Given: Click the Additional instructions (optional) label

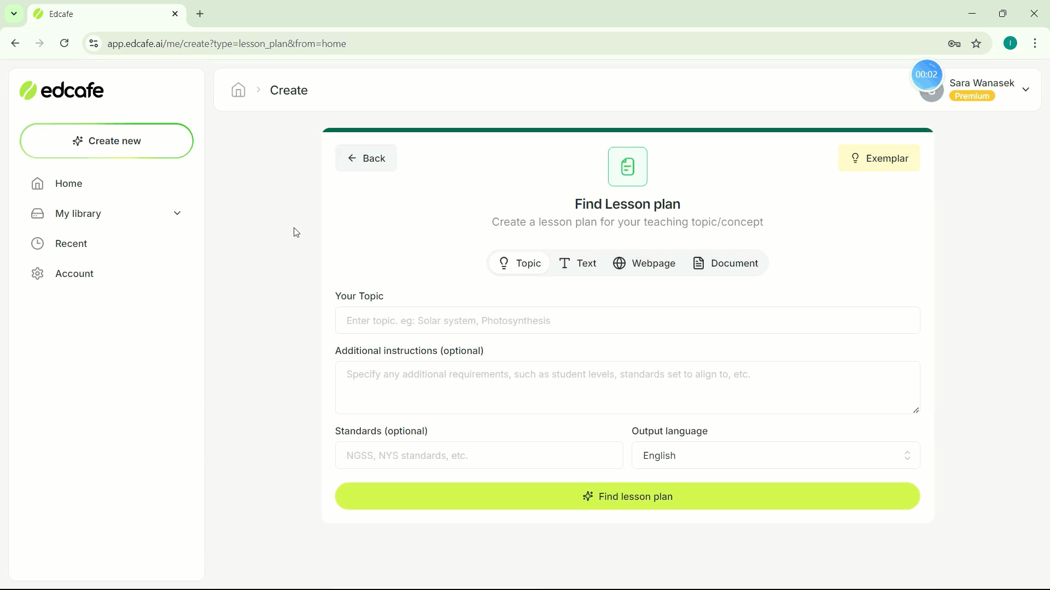Looking at the screenshot, I should coord(410,351).
